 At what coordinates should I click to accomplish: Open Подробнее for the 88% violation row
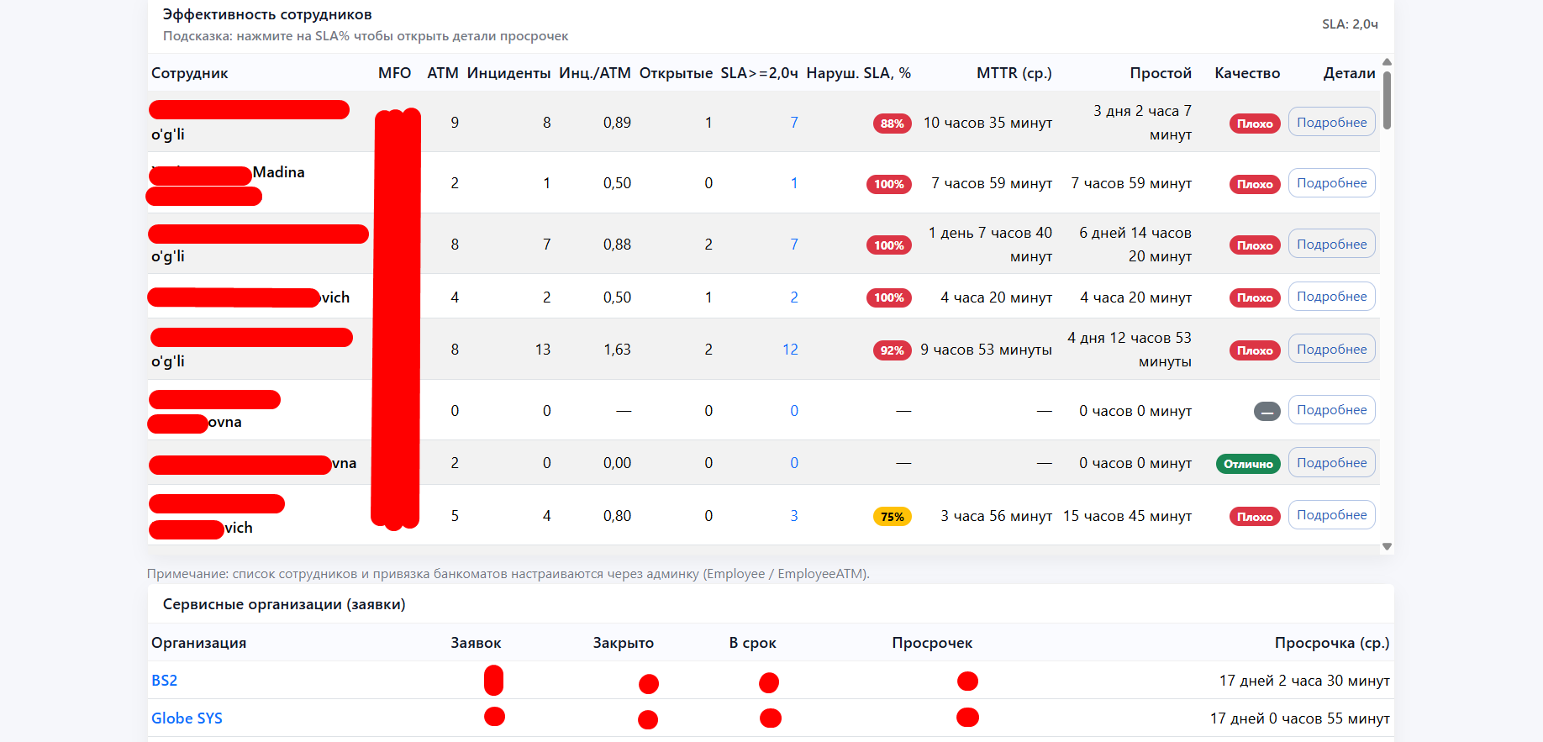pos(1331,123)
